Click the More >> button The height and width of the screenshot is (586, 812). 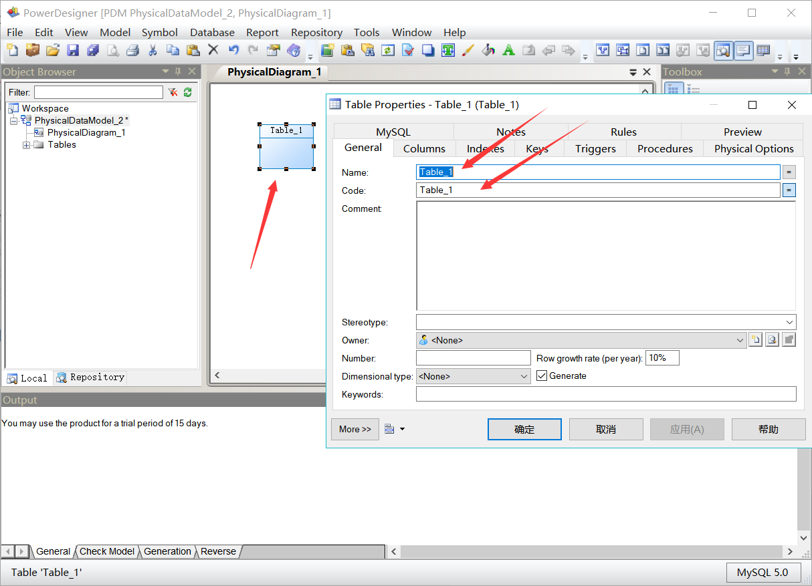354,429
